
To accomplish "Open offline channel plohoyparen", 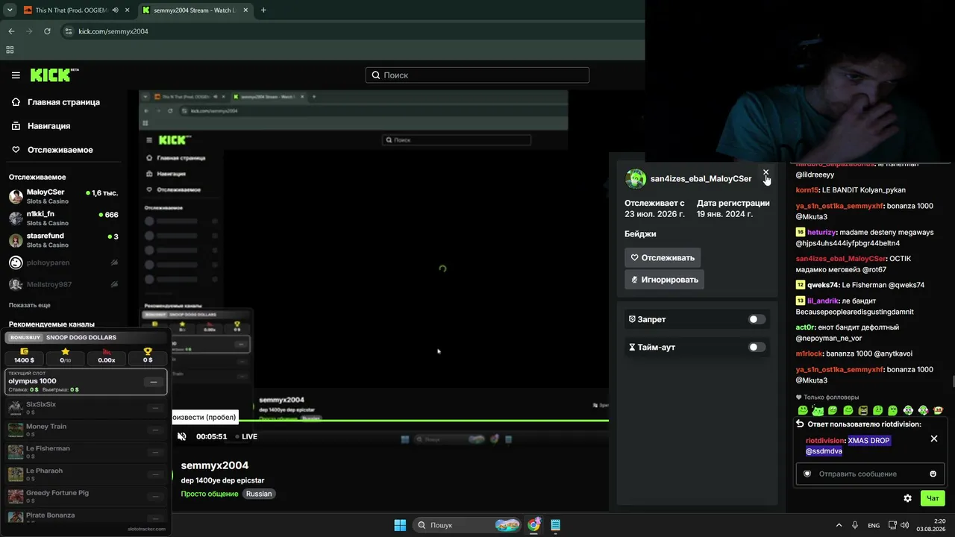I will click(63, 263).
